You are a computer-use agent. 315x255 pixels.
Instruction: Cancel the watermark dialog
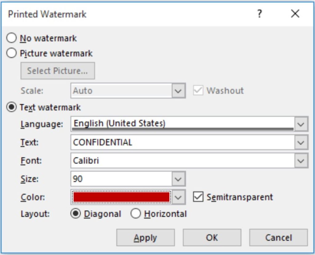278,237
